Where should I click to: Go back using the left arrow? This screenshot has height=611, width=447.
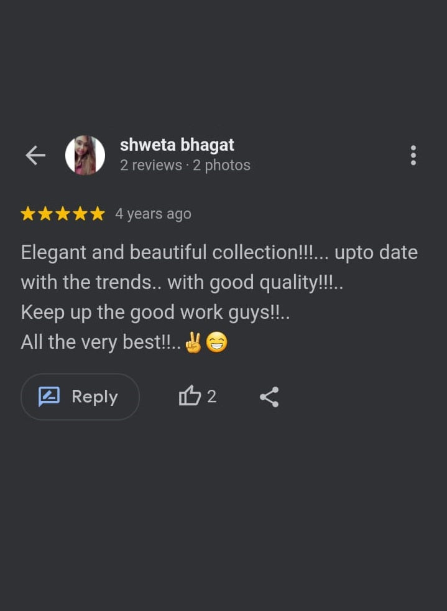tap(35, 156)
